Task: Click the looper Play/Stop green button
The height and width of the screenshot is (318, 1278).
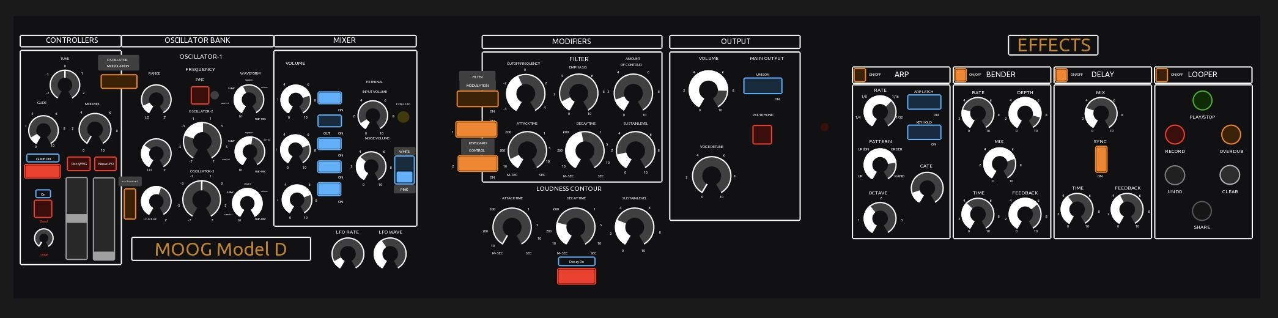Action: pos(1202,100)
